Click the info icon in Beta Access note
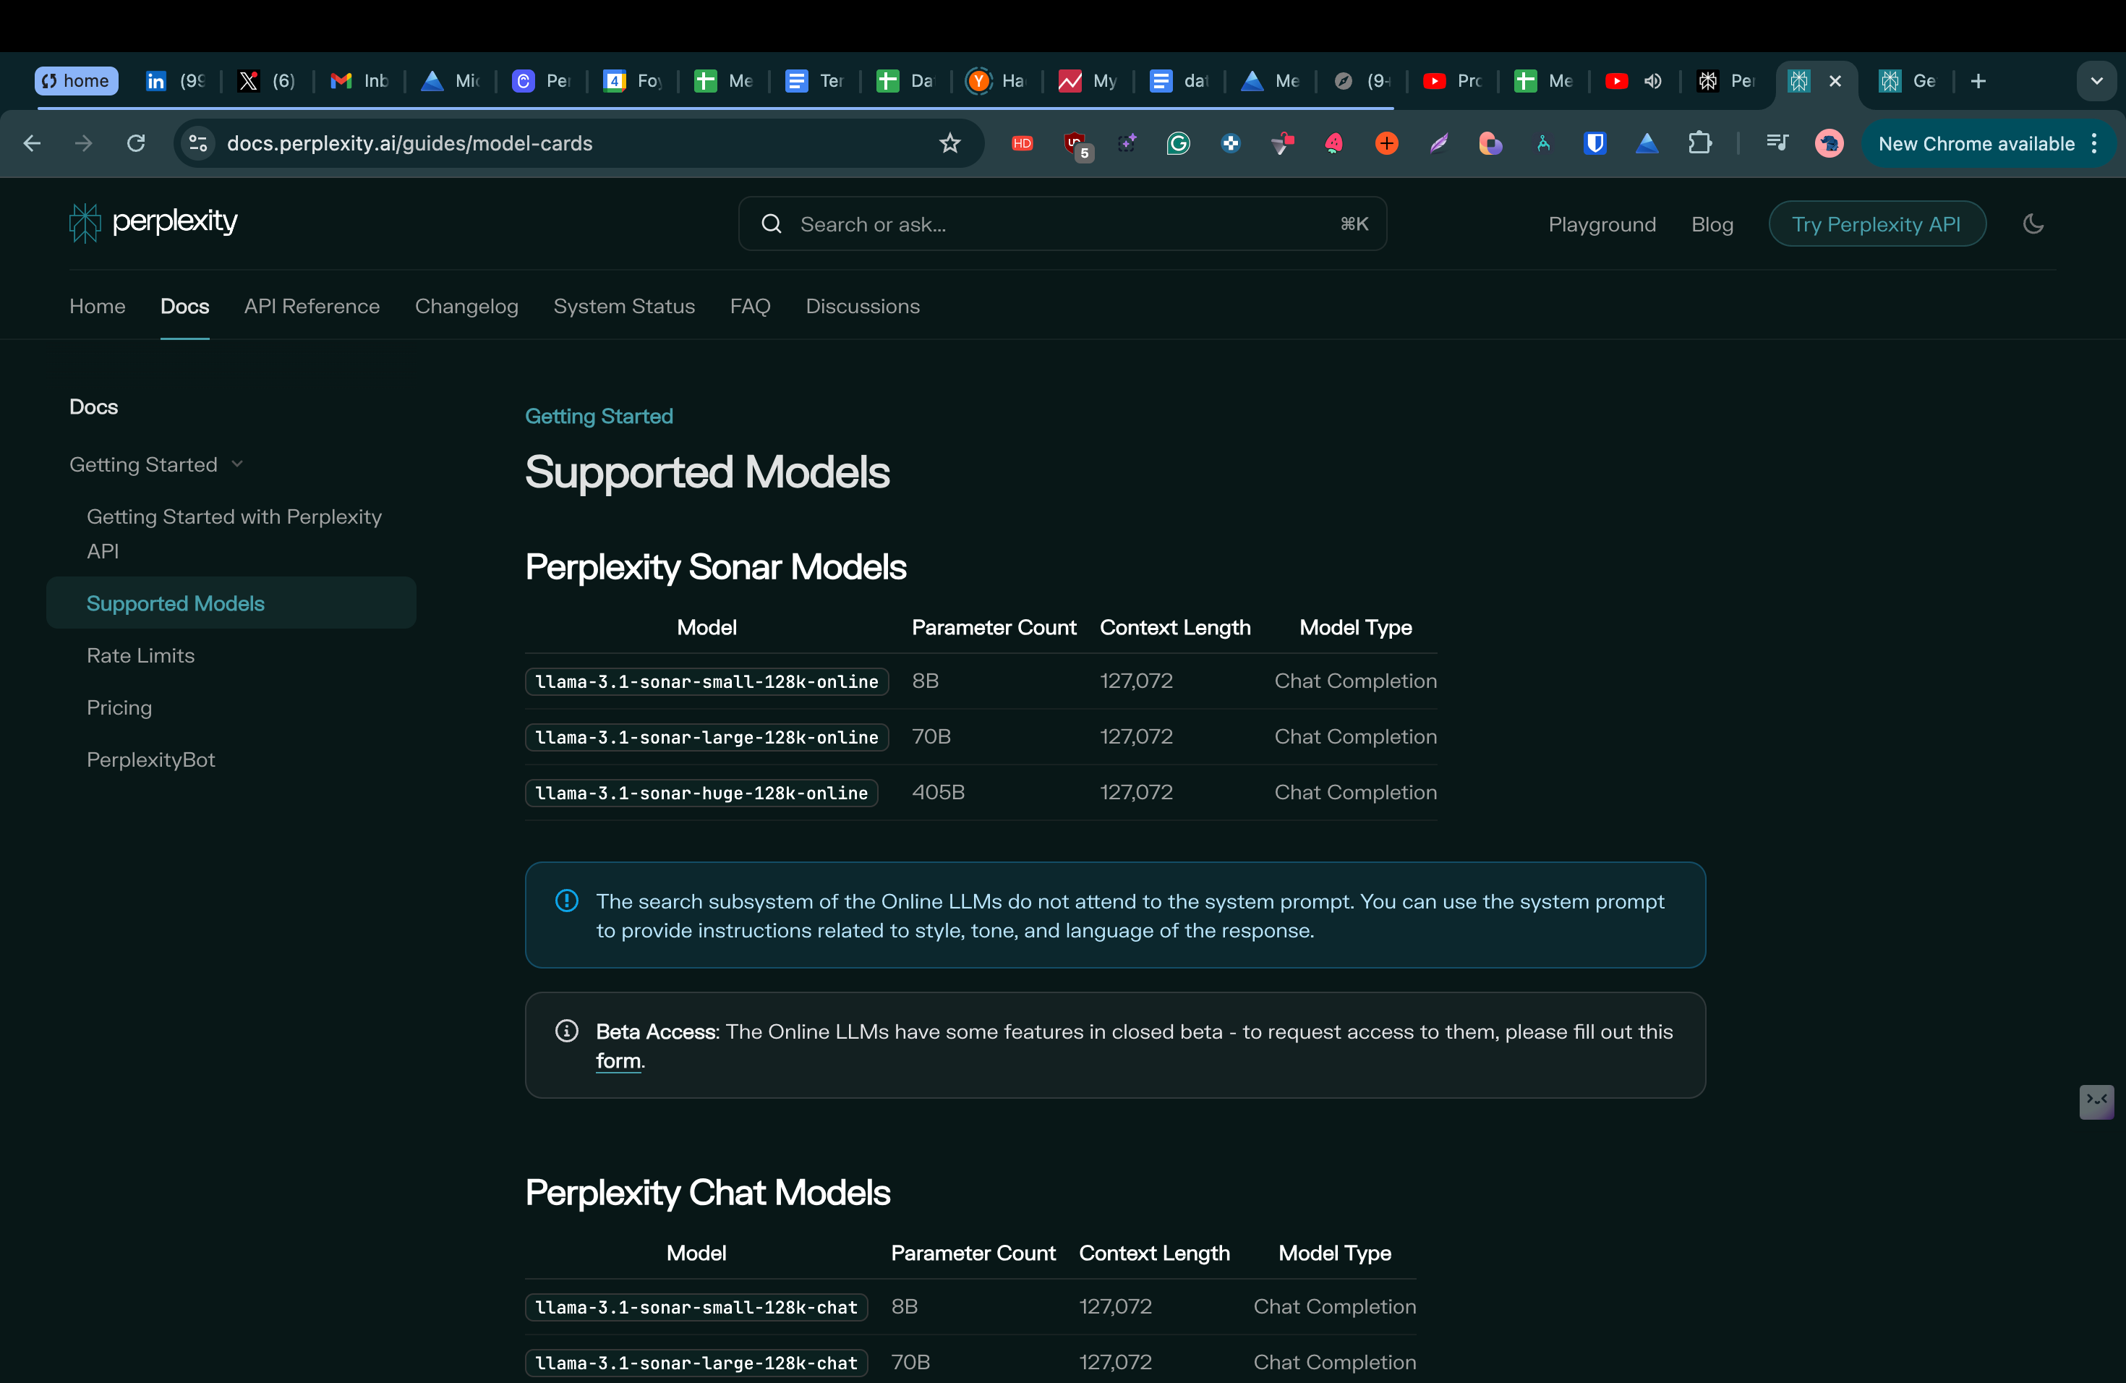2126x1383 pixels. [566, 1031]
